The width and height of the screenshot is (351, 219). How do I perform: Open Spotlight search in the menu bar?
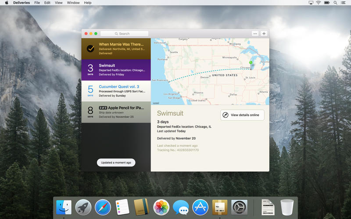pos(335,3)
